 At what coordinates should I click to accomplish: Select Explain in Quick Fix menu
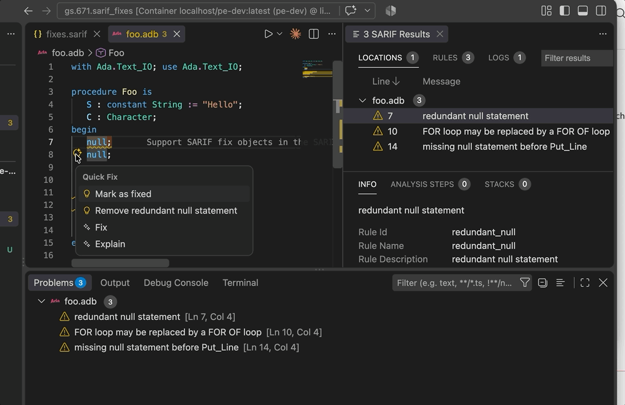point(164,244)
